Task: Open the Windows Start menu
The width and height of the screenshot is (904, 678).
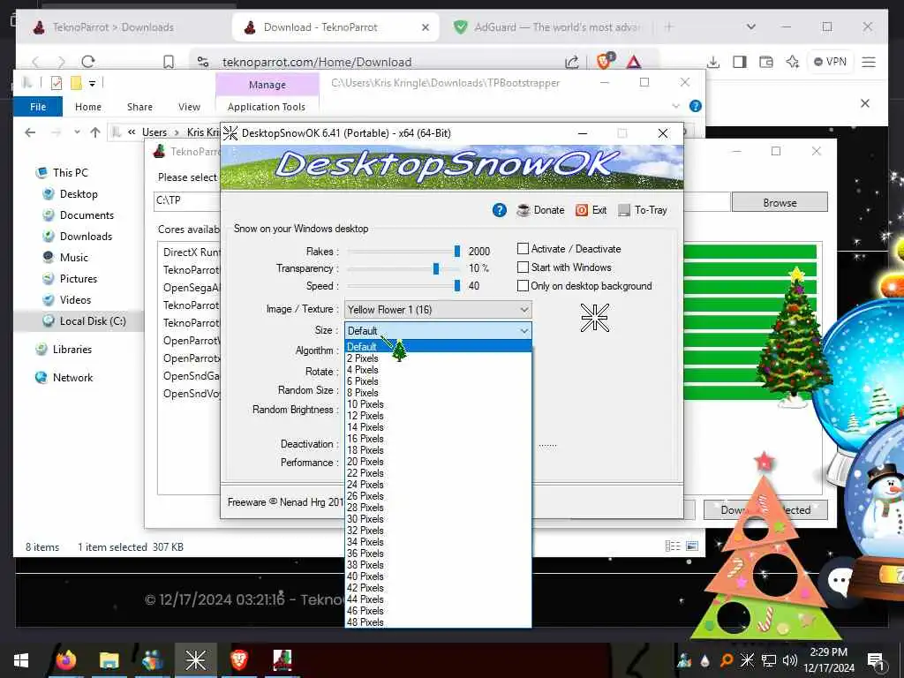Action: [x=21, y=660]
